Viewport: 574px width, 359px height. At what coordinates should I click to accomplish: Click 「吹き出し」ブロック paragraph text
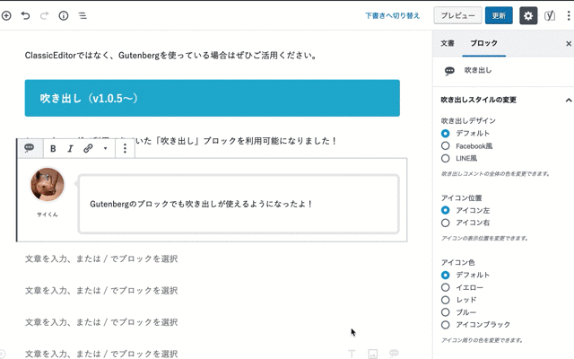pos(236,141)
